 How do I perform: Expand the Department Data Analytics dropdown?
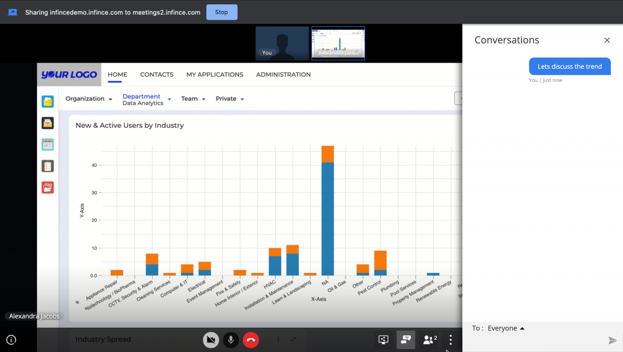coord(147,99)
